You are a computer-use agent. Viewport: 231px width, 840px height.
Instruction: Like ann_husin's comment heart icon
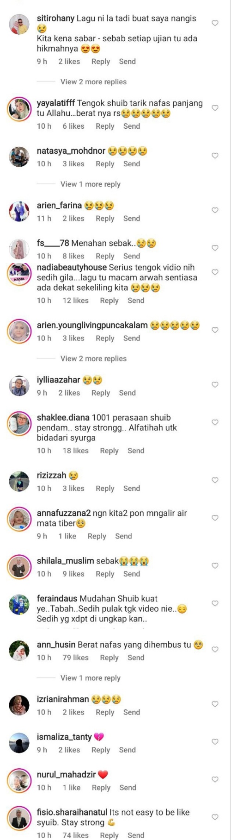[215, 650]
